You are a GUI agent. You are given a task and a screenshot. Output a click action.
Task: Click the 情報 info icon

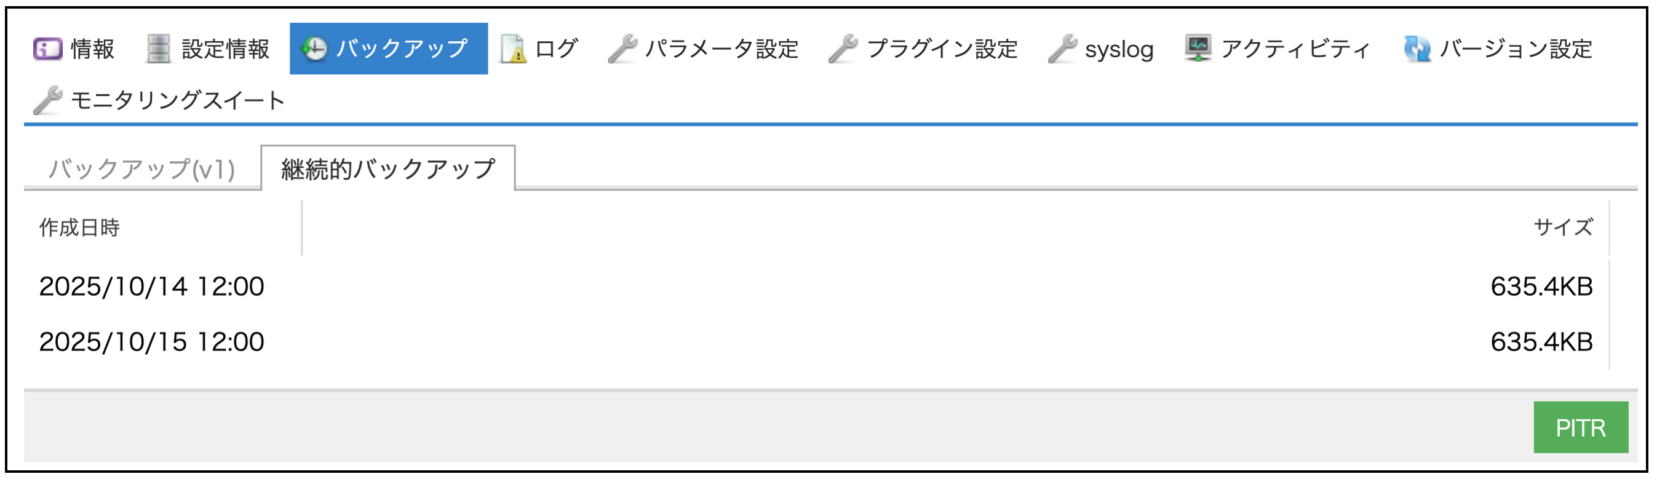(x=47, y=49)
